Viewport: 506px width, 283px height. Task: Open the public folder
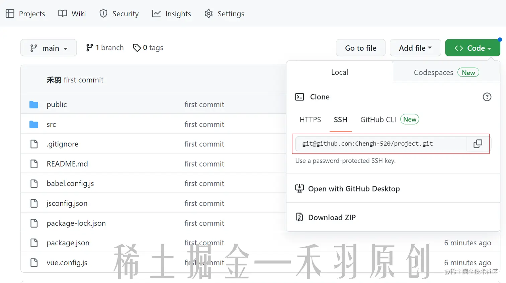(x=57, y=104)
